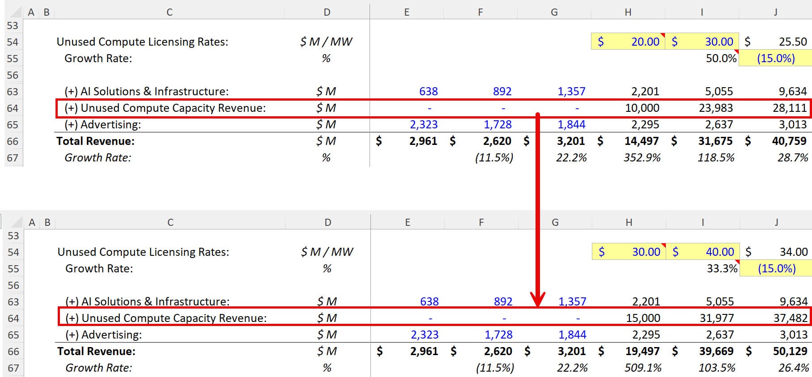Click the 50.0% growth rate cell
This screenshot has height=377, width=812.
(702, 58)
